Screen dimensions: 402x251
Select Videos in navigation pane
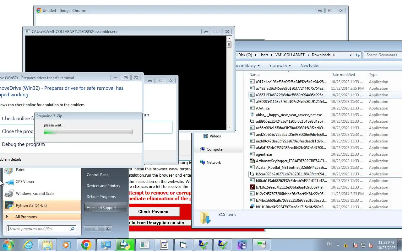click(x=215, y=136)
